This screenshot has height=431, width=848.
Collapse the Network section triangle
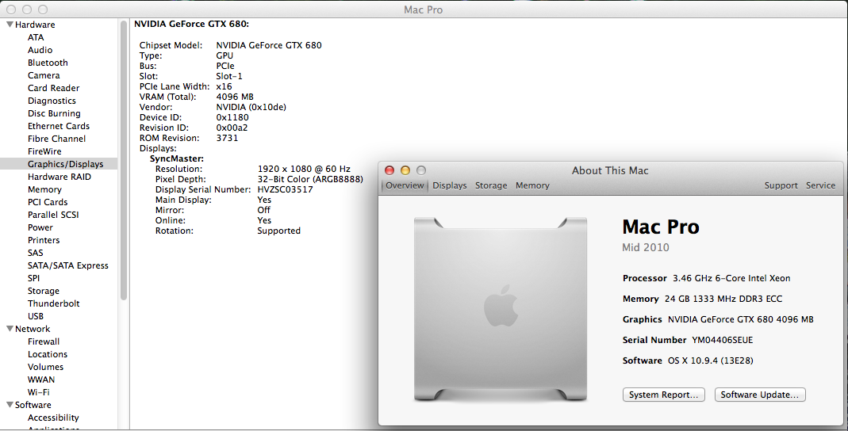coord(10,328)
